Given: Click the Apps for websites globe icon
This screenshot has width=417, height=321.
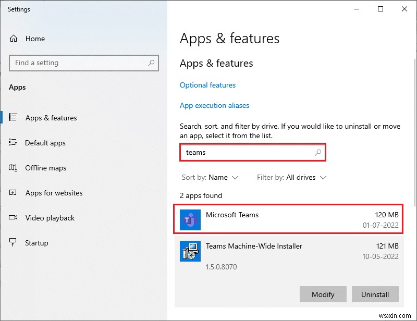Looking at the screenshot, I should coord(13,193).
